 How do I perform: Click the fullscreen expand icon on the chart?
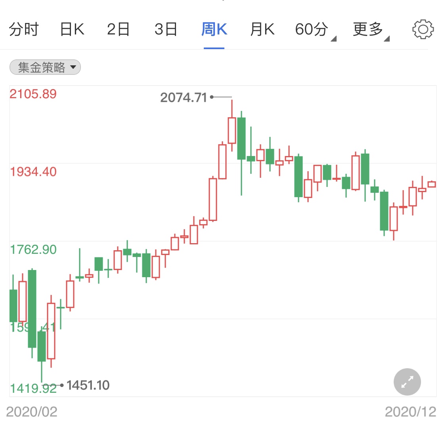point(407,382)
